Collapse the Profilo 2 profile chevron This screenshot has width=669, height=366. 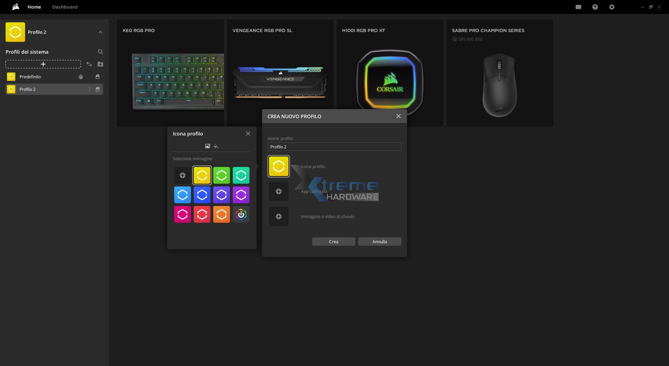[x=100, y=32]
